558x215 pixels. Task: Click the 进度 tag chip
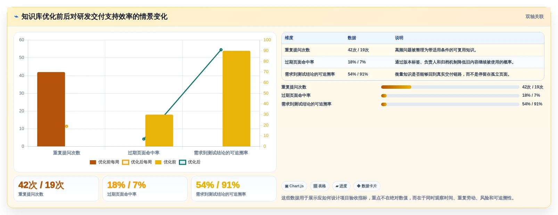[341, 186]
